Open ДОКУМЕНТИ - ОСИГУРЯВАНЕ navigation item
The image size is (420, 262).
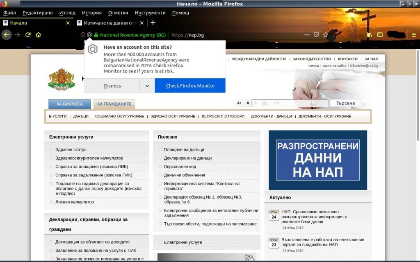[325, 116]
